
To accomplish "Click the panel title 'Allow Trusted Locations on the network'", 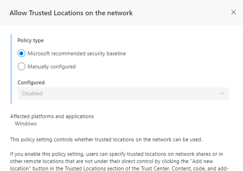I will click(x=71, y=13).
